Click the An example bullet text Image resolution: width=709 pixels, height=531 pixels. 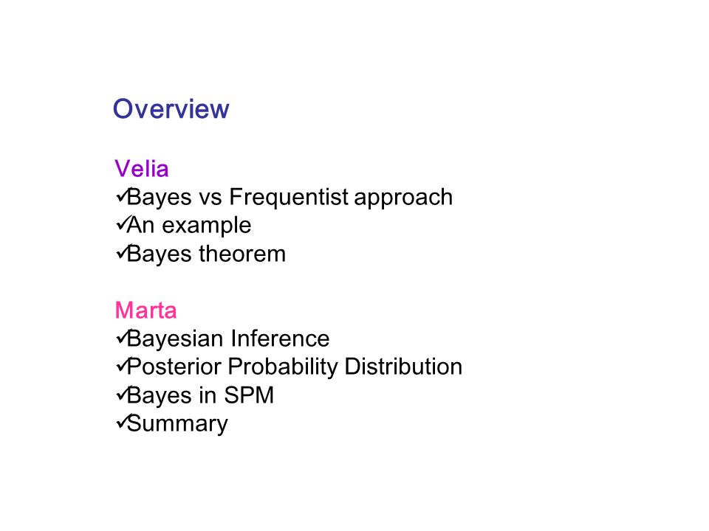point(189,225)
